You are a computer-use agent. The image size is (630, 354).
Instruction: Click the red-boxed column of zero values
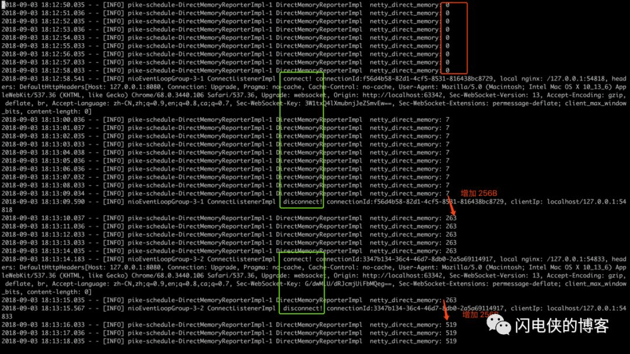point(454,38)
